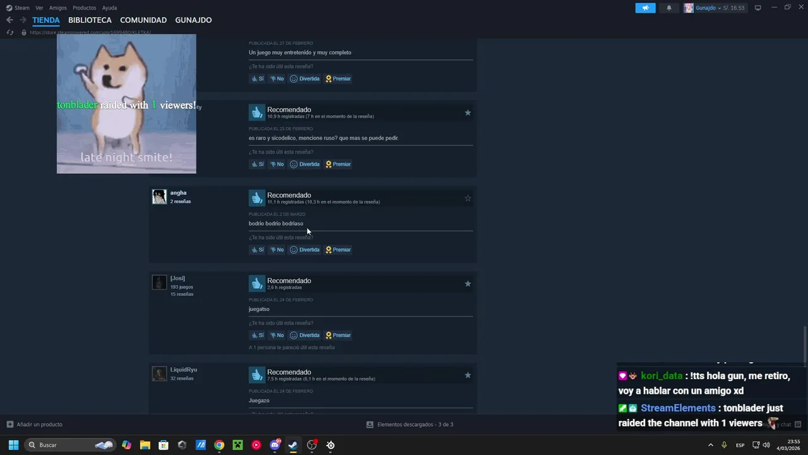Go back with the navigation arrow

click(9, 20)
